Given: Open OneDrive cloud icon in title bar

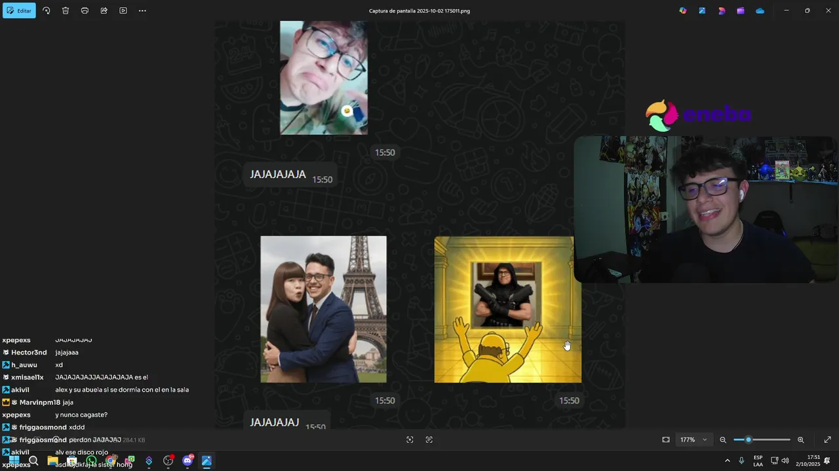Looking at the screenshot, I should tap(760, 10).
